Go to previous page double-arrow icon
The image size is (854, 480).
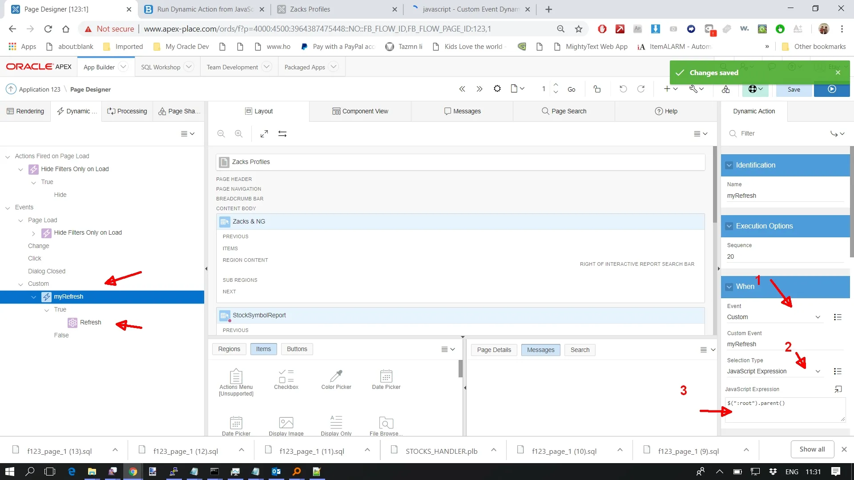pyautogui.click(x=462, y=89)
